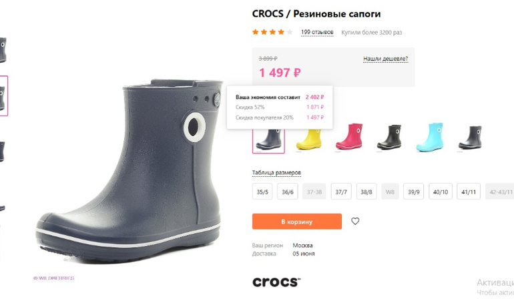This screenshot has height=299, width=514.
Task: Select size 41/11
Action: pos(469,192)
